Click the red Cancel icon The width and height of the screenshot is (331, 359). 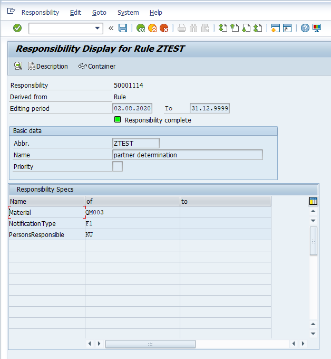click(164, 28)
